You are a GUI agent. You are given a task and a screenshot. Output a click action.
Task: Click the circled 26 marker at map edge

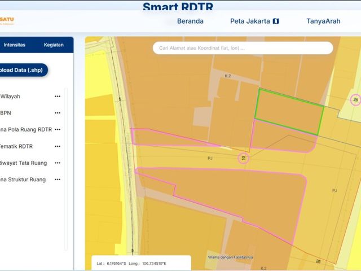(355, 100)
